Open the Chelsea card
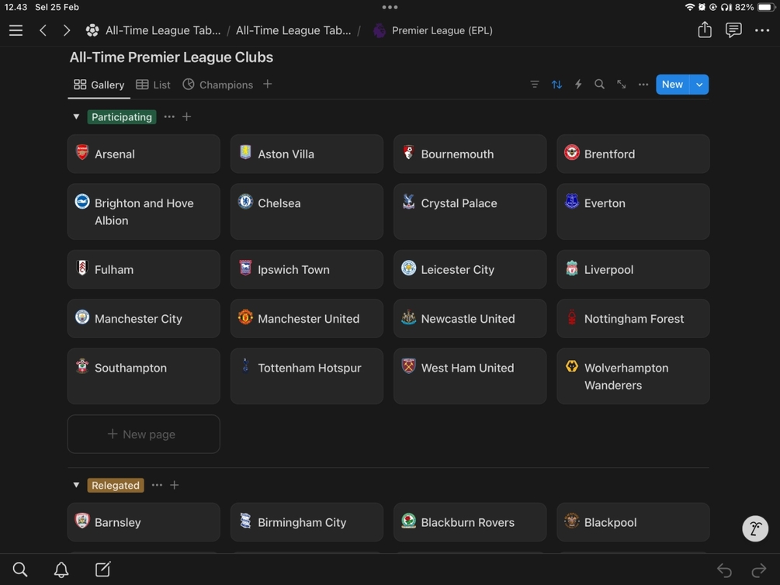 pyautogui.click(x=307, y=211)
